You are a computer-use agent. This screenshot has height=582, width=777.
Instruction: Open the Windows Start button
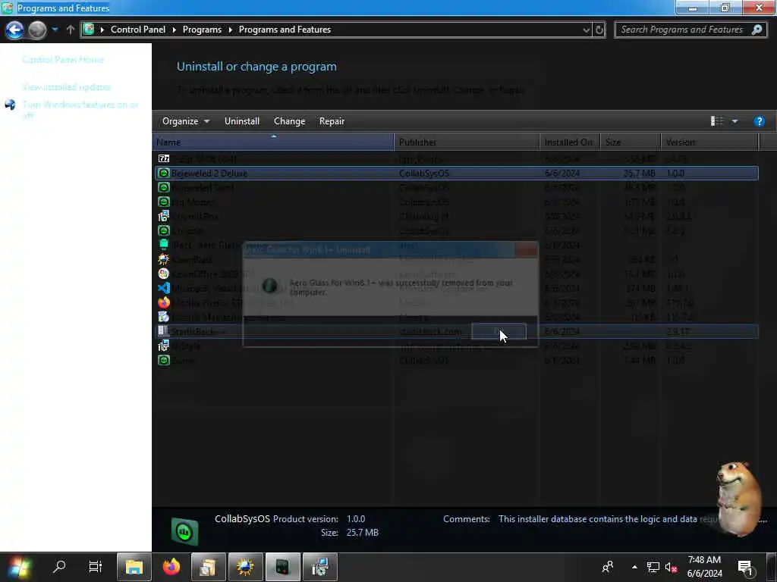point(19,567)
